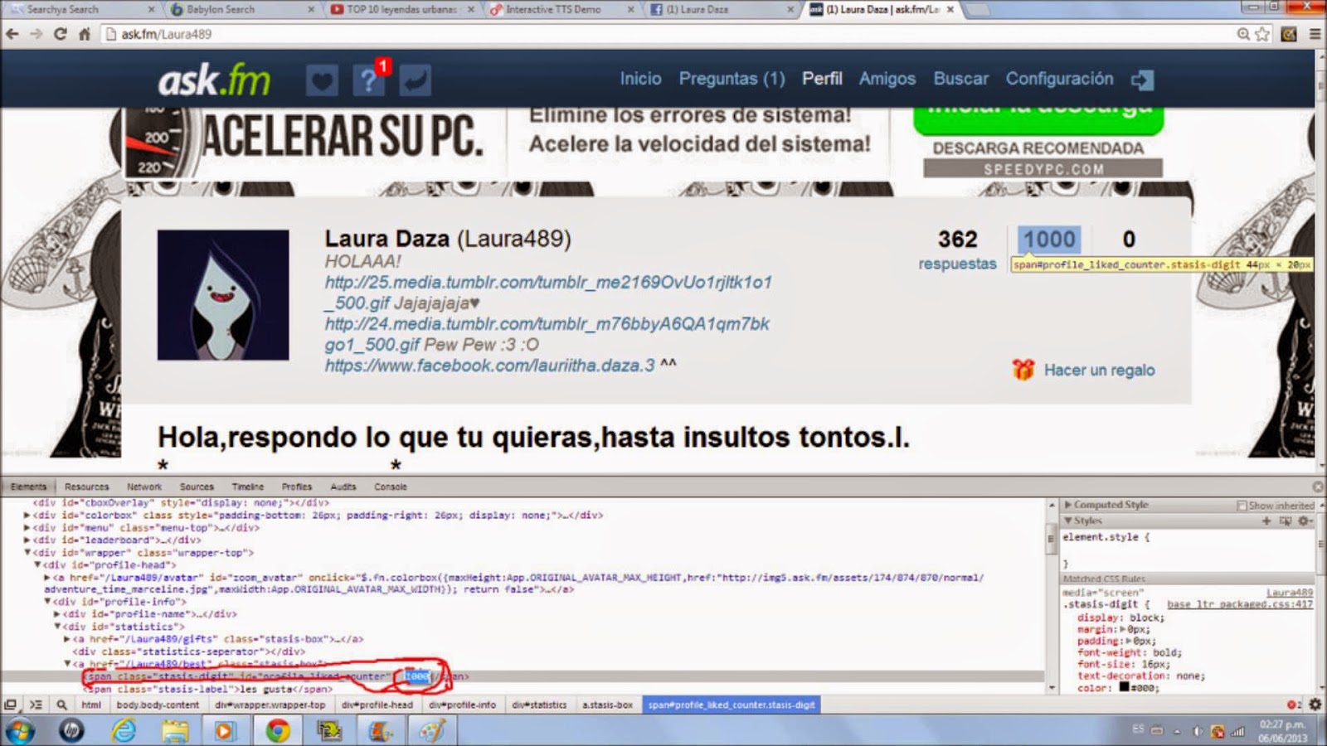
Task: Open the Preguntas (1) navigation link
Action: click(732, 79)
